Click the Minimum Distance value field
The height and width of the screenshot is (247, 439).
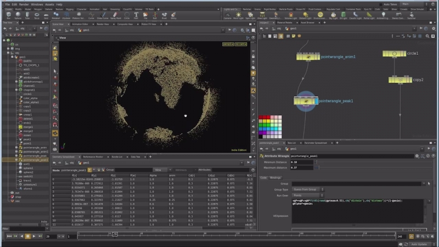click(301, 162)
